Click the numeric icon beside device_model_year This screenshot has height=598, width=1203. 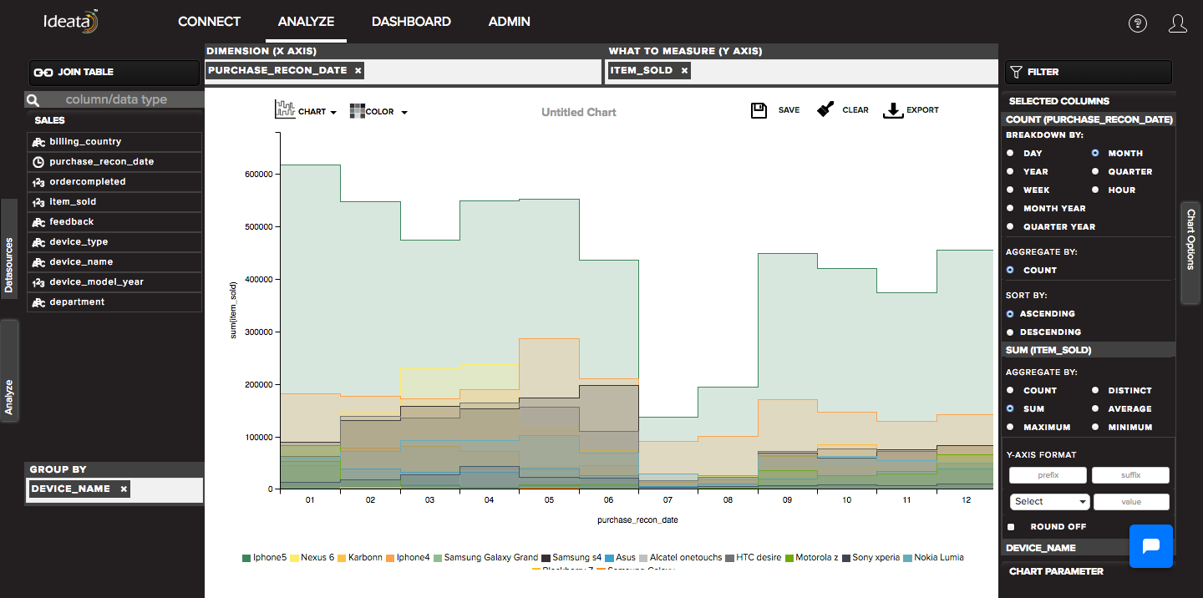(38, 282)
